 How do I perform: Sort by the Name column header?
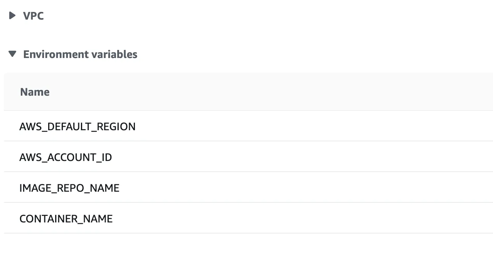[35, 92]
